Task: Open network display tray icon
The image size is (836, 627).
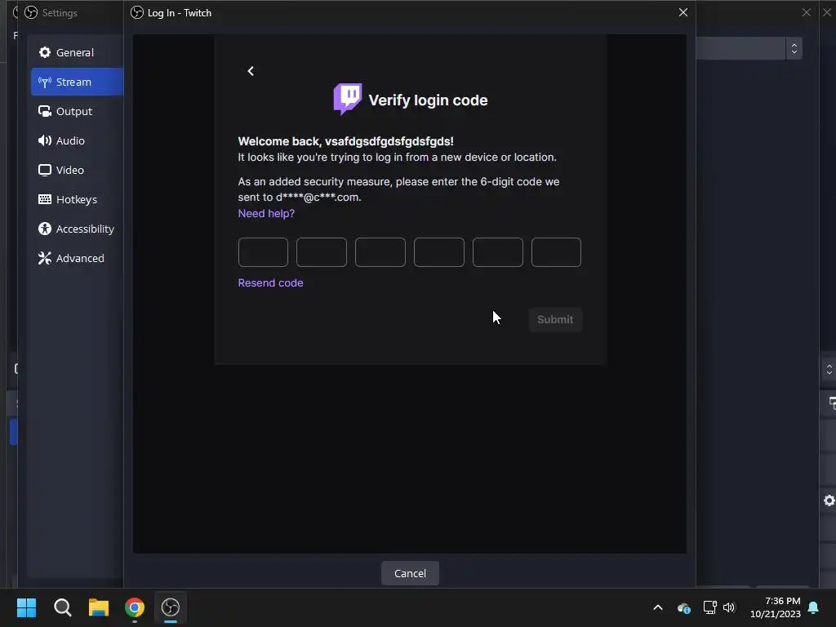Action: tap(709, 607)
